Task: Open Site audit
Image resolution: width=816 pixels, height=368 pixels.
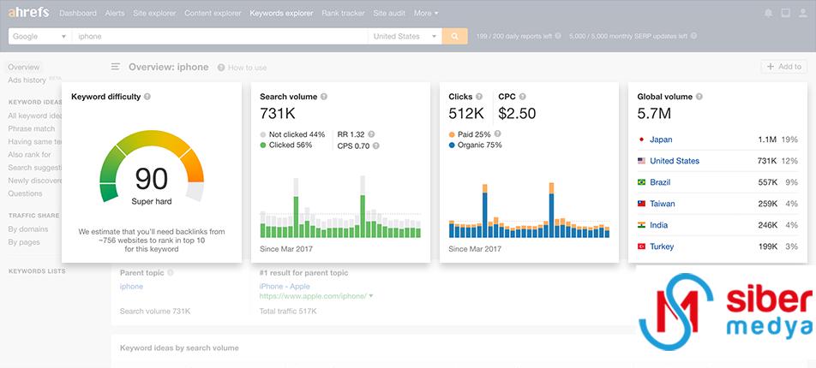Action: [x=389, y=13]
